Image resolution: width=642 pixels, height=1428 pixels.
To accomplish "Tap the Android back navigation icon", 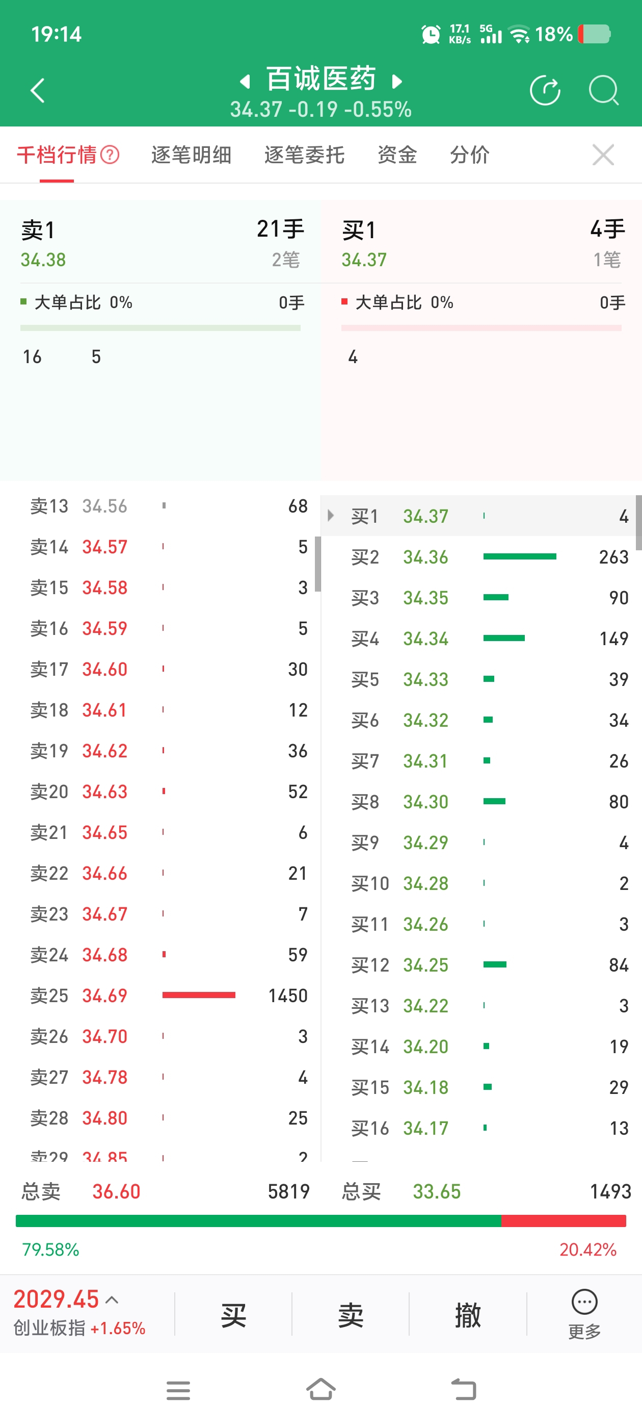I will coord(464,1390).
